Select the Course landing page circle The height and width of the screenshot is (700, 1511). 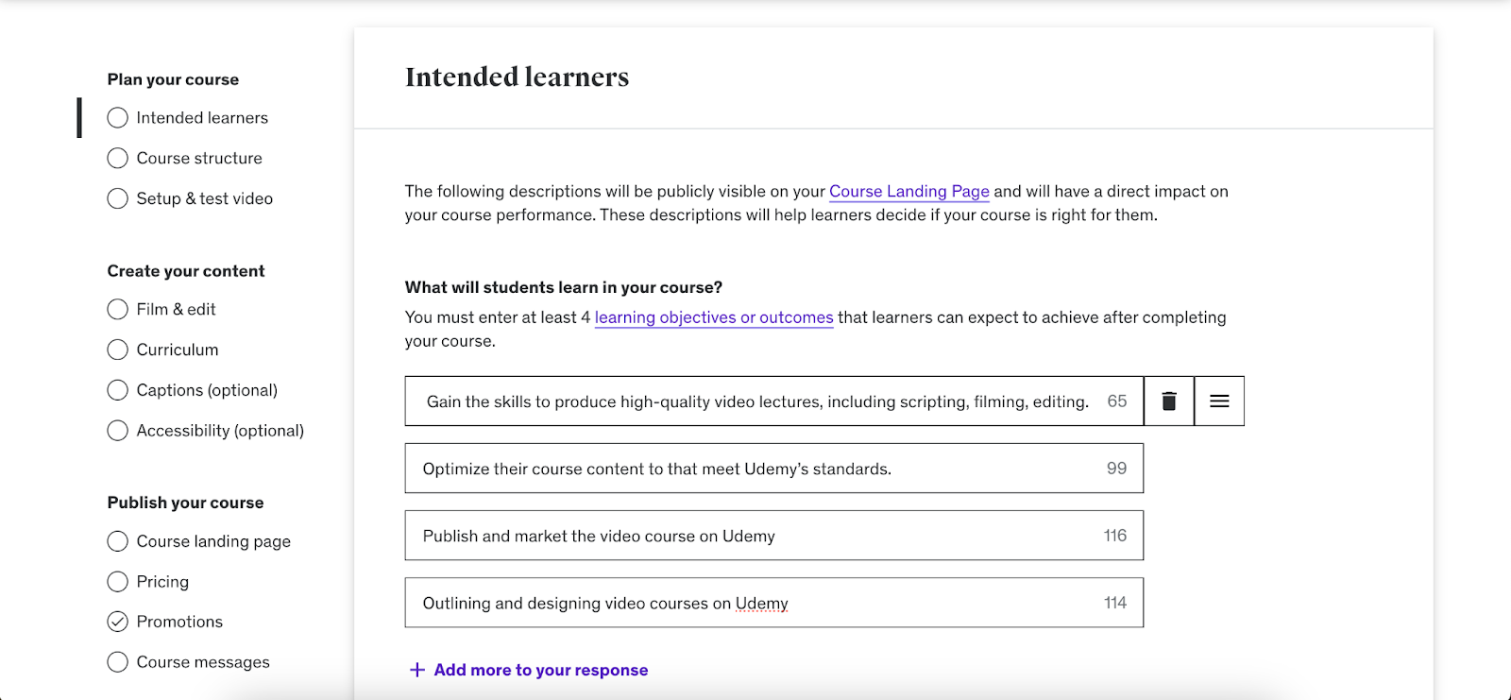pyautogui.click(x=117, y=541)
